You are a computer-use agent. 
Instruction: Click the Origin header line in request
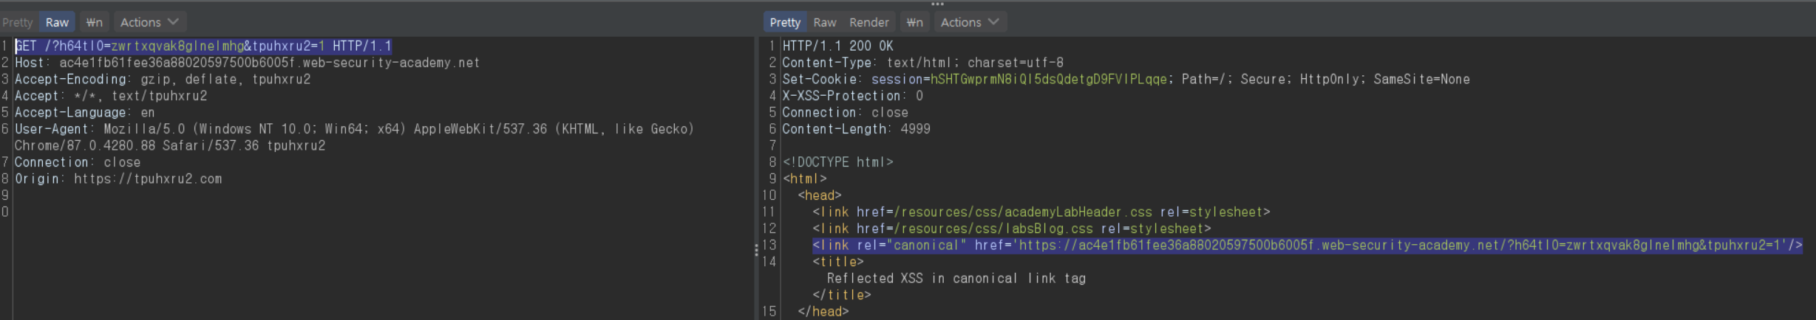[x=118, y=178]
